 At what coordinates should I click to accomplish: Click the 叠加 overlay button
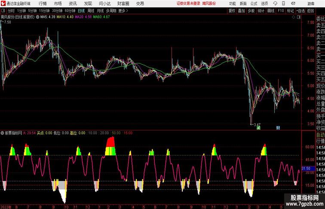pyautogui.click(x=242, y=11)
